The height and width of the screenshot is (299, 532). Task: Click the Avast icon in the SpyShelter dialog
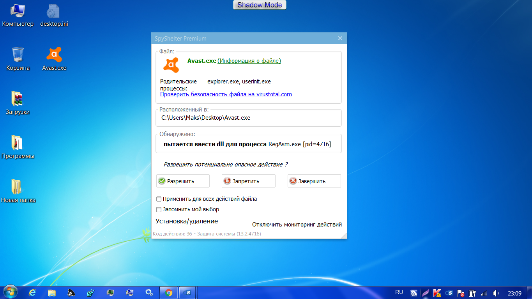[171, 65]
